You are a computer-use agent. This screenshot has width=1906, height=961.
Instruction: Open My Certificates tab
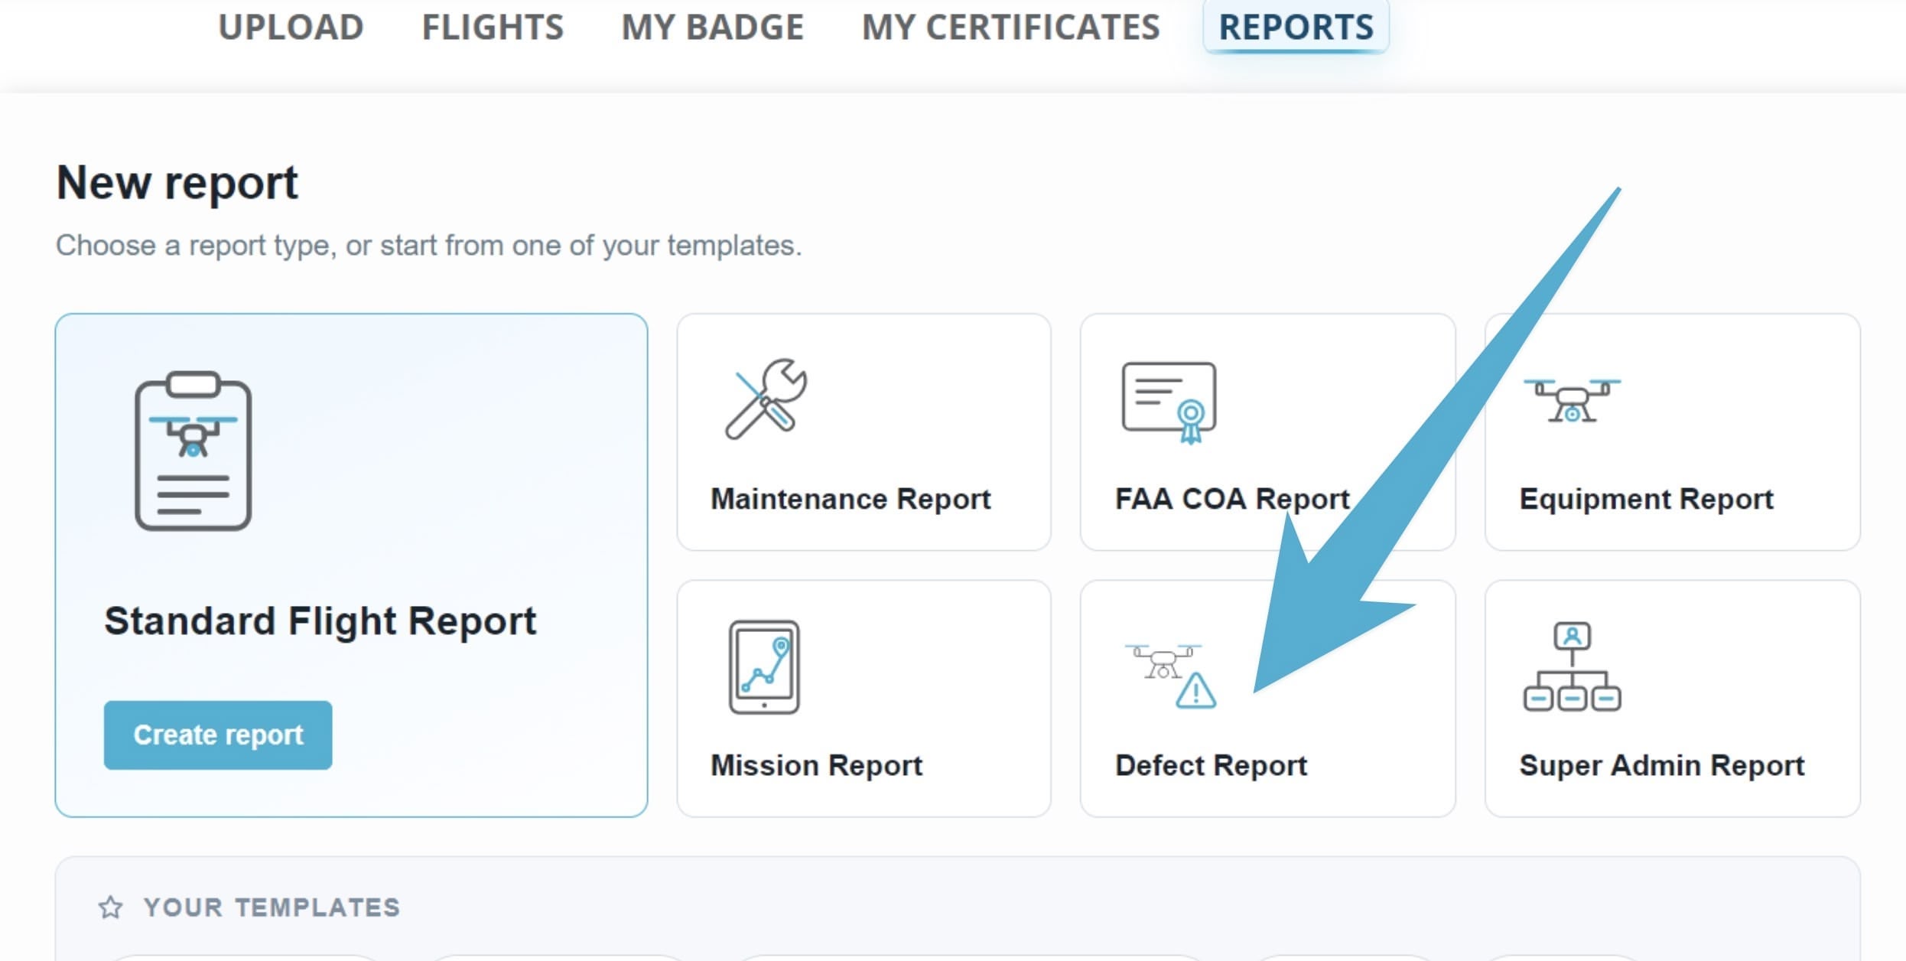coord(1010,28)
